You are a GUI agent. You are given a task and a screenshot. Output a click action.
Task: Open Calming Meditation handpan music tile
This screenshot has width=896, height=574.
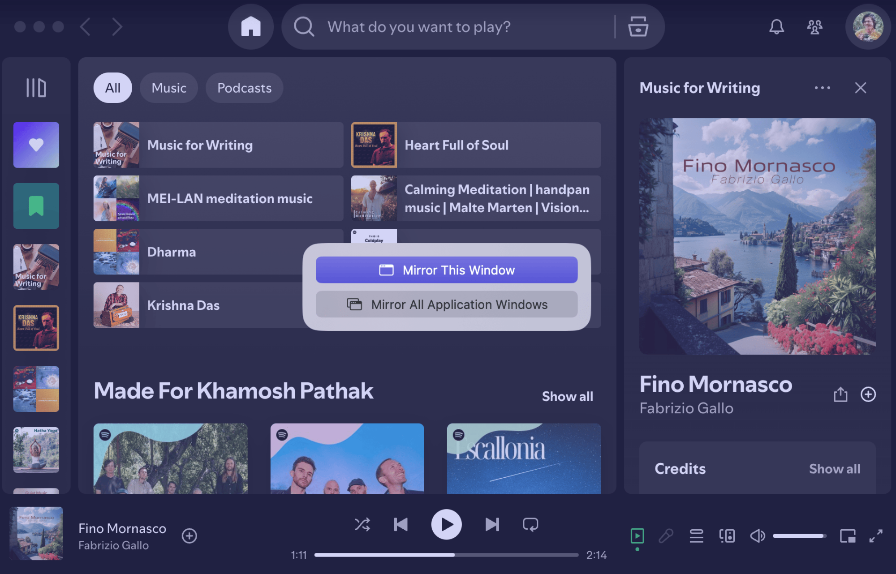click(476, 198)
